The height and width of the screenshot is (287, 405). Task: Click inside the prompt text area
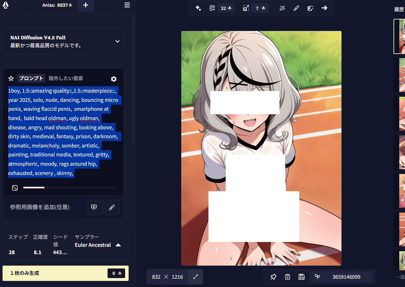[x=63, y=132]
